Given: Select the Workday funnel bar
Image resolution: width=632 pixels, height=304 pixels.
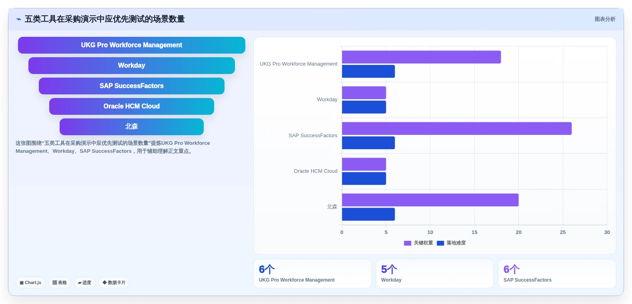Looking at the screenshot, I should pos(132,66).
